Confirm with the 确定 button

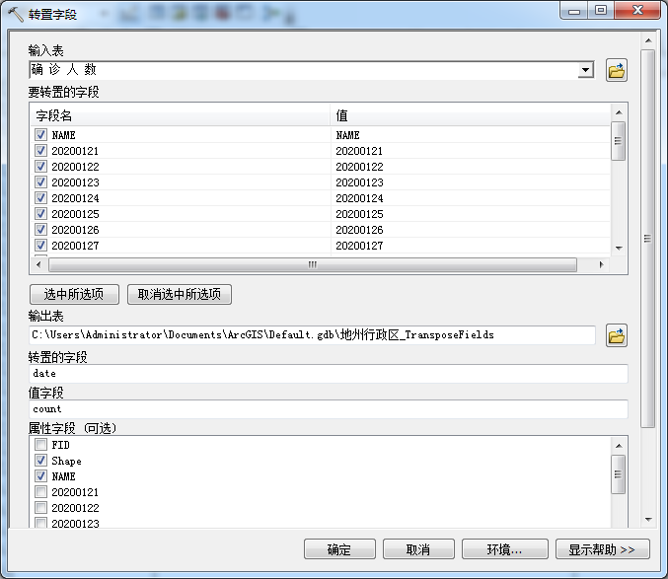point(339,549)
